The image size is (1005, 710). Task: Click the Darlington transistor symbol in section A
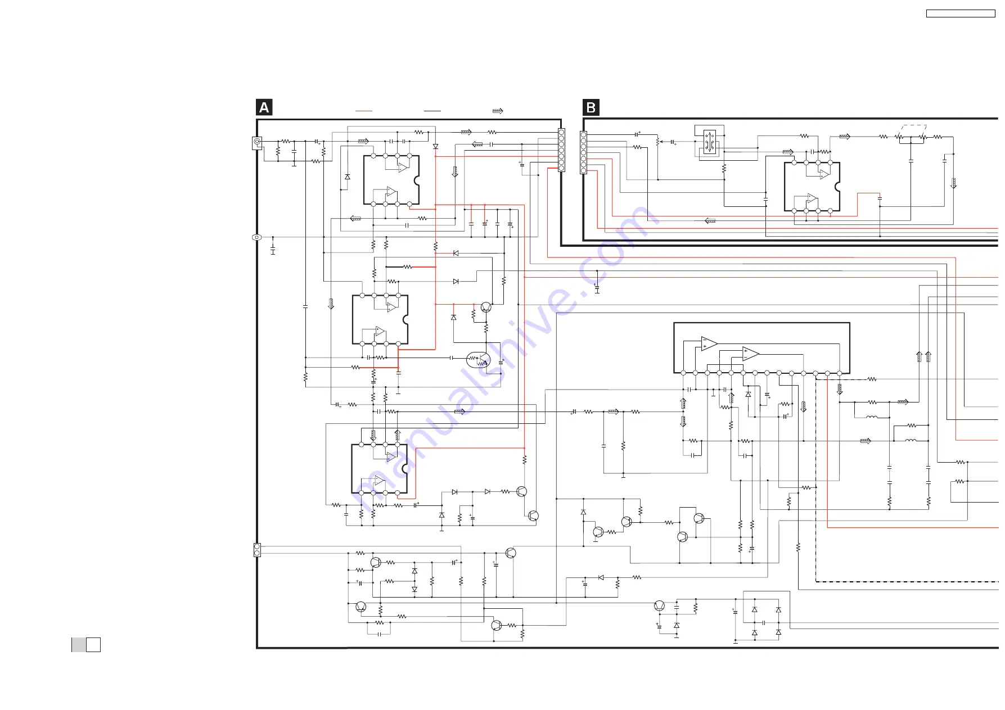tap(479, 360)
